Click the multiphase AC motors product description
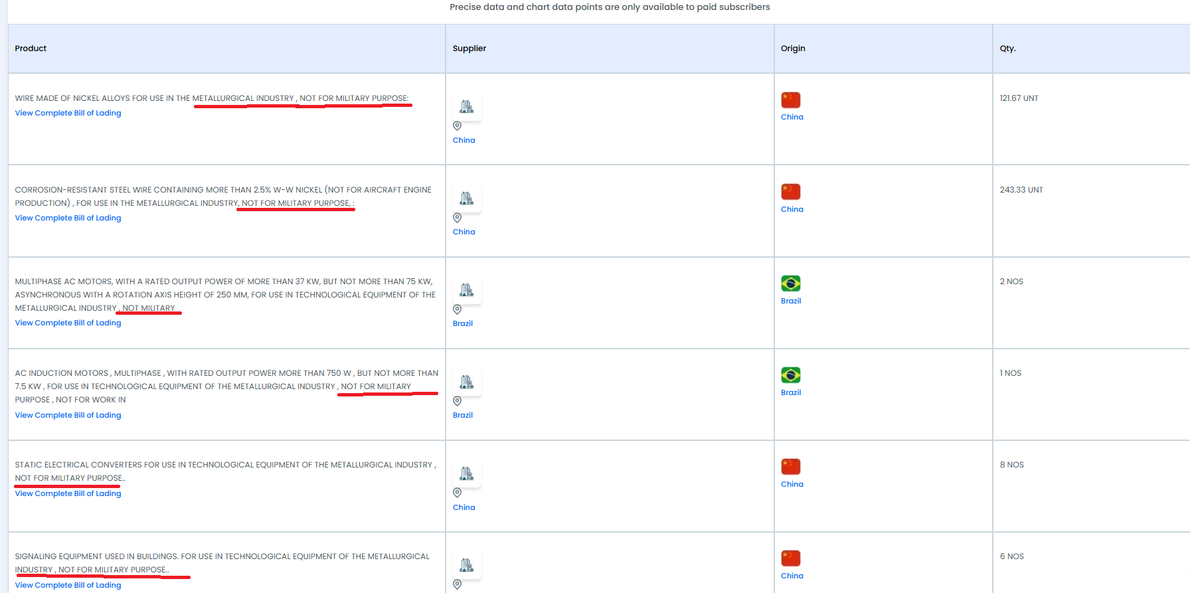This screenshot has width=1190, height=593. pyautogui.click(x=225, y=295)
